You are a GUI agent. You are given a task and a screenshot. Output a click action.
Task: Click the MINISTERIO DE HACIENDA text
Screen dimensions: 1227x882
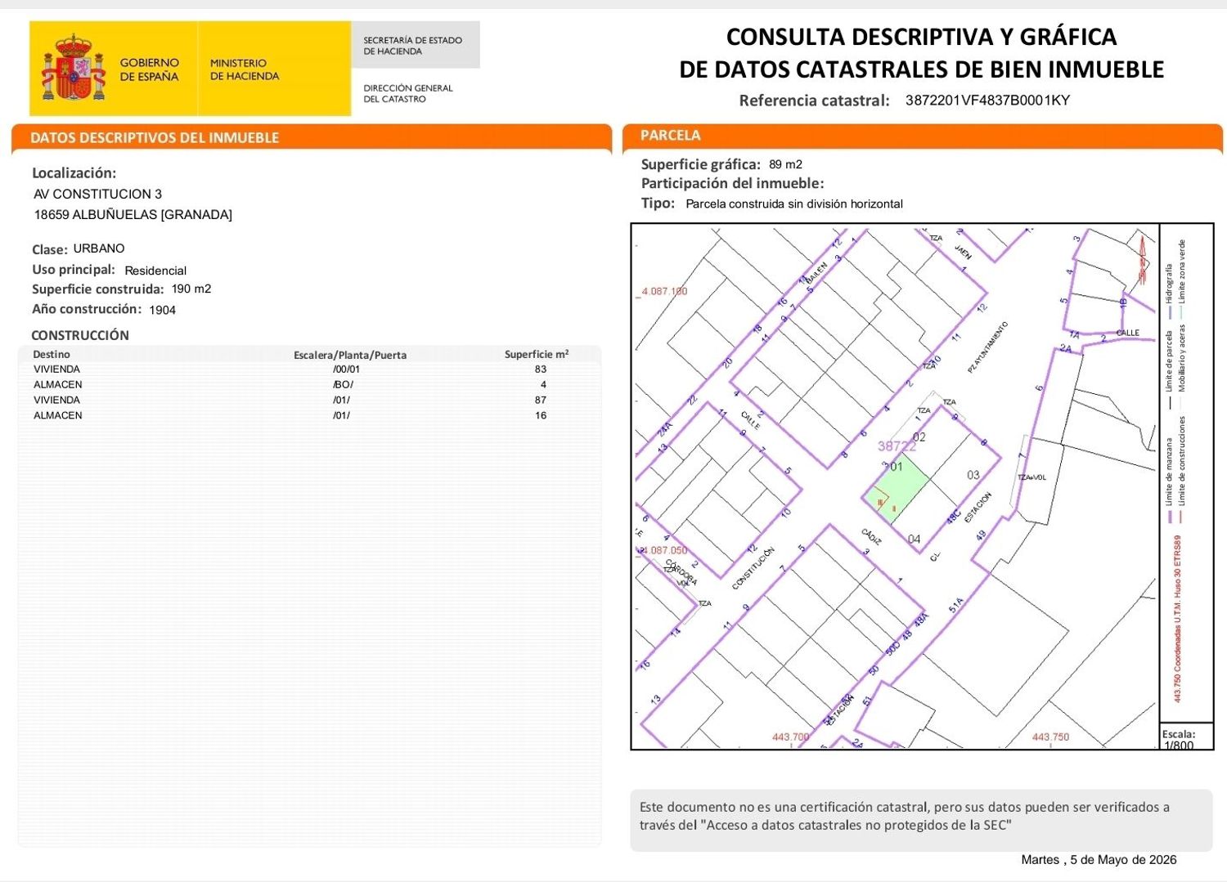point(245,69)
